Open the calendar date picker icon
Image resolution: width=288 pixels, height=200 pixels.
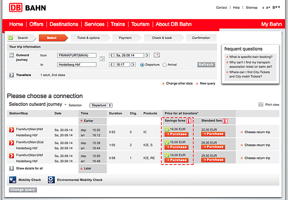pos(156,55)
